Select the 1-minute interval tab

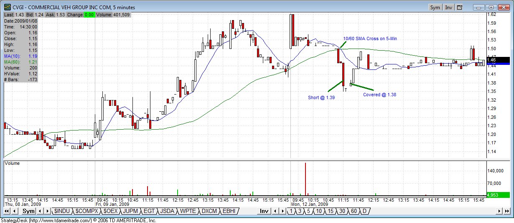(291, 211)
